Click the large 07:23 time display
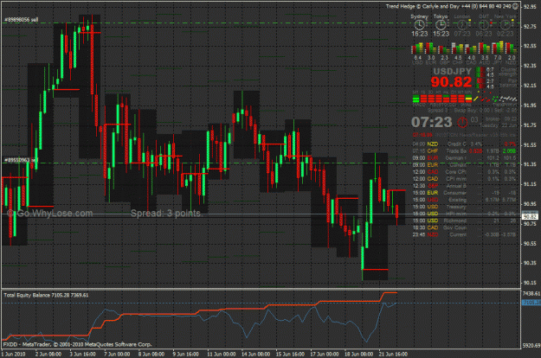The image size is (541, 358). pyautogui.click(x=432, y=122)
